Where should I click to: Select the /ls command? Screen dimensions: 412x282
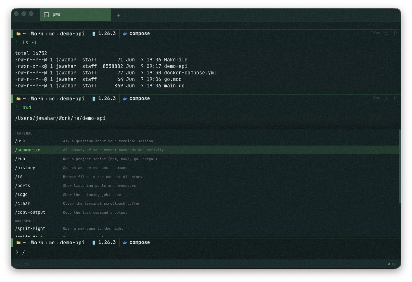tap(205, 177)
